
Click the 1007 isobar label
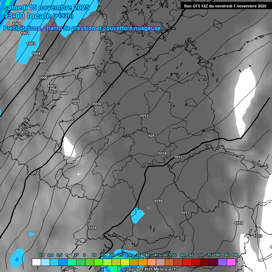(x=52, y=86)
